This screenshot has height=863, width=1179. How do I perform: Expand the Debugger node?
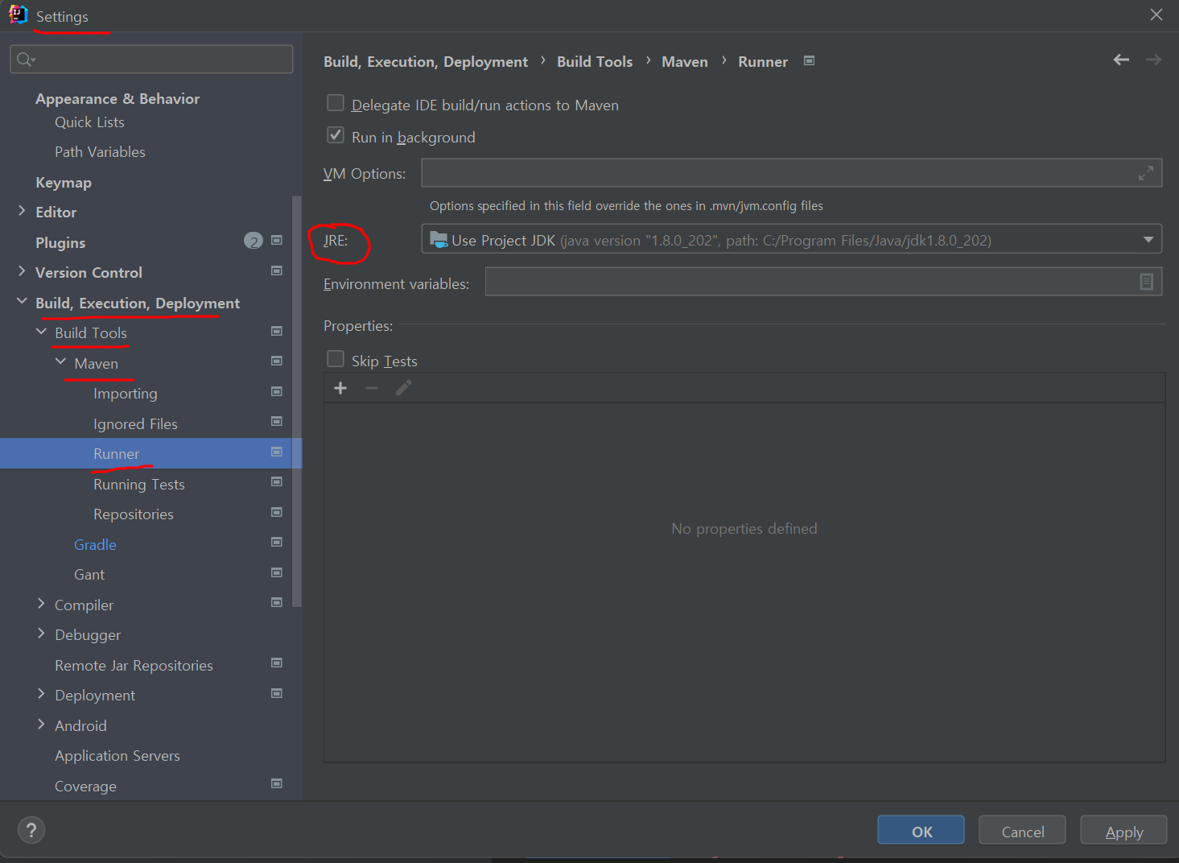pos(41,634)
